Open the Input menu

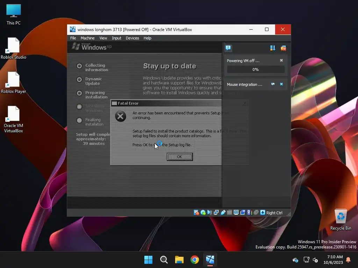pyautogui.click(x=116, y=38)
